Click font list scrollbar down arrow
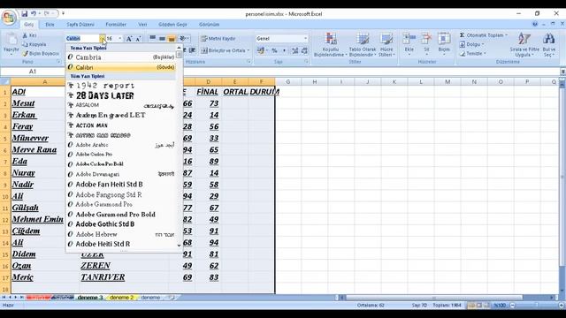The height and width of the screenshot is (318, 566). pos(179,246)
